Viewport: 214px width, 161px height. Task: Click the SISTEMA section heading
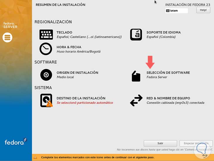[43, 88]
